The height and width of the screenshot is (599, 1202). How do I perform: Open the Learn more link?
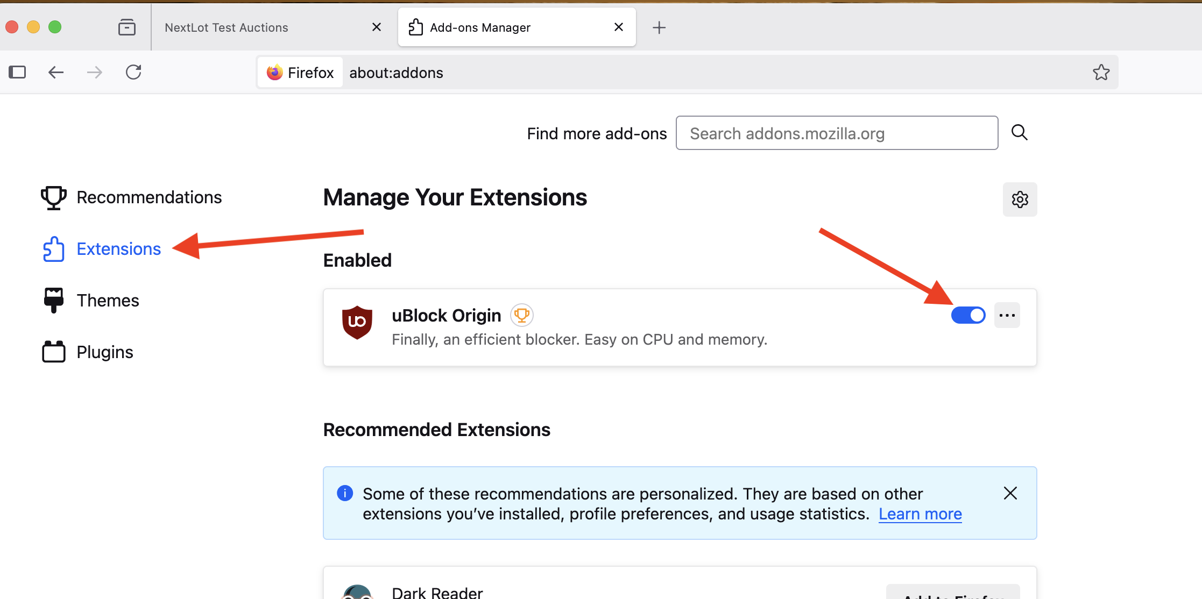[x=921, y=514]
